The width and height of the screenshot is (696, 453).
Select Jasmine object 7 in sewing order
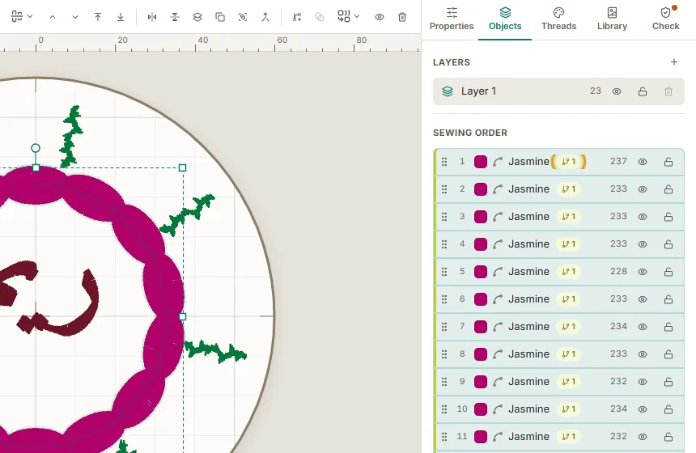pos(558,327)
